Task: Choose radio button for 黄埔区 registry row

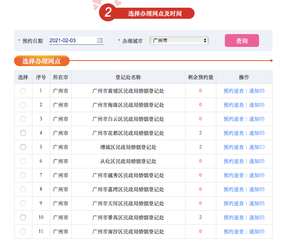Action: point(23,91)
